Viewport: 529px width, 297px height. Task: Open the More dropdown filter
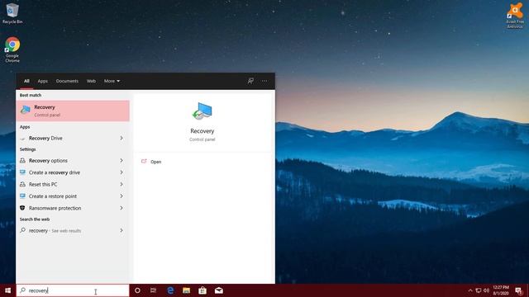pyautogui.click(x=112, y=81)
